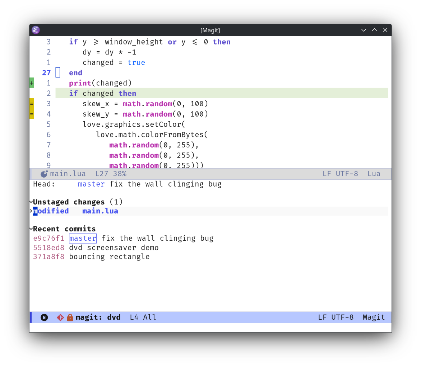421x367 pixels.
Task: Click 'changed = true' in the code
Action: [114, 62]
